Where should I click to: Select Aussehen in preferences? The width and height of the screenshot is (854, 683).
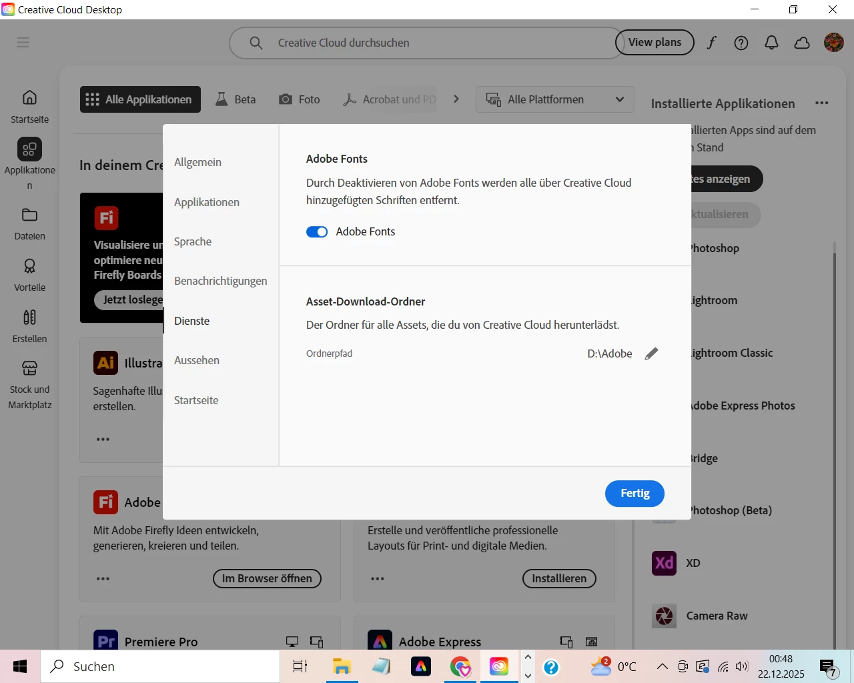(x=197, y=361)
